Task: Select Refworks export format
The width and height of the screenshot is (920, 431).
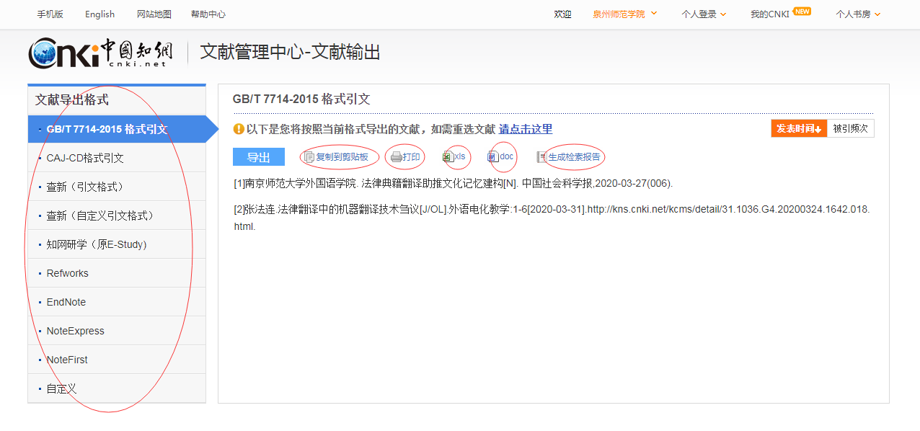Action: pyautogui.click(x=68, y=273)
